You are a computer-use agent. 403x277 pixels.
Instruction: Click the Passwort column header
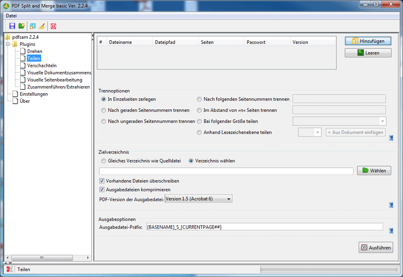(x=267, y=42)
